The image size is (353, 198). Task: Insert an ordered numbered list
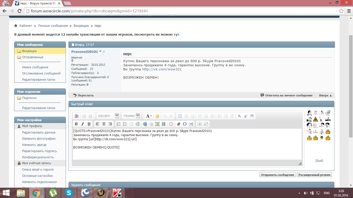pos(119,124)
